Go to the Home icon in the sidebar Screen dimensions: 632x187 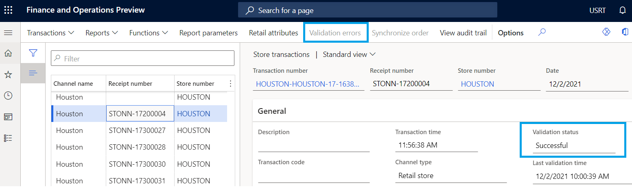pyautogui.click(x=8, y=53)
